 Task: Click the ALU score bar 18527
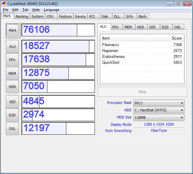[58, 46]
